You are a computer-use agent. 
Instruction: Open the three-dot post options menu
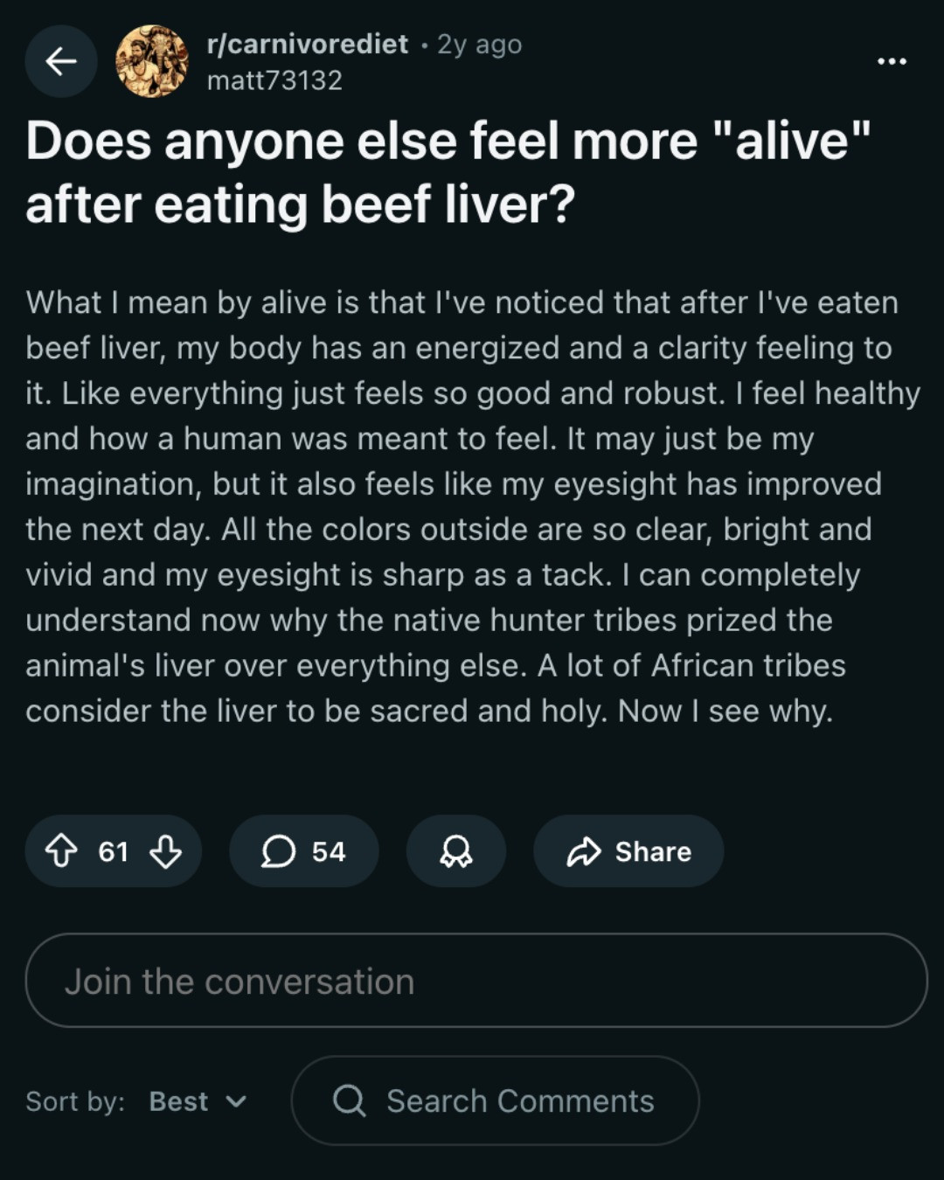892,61
